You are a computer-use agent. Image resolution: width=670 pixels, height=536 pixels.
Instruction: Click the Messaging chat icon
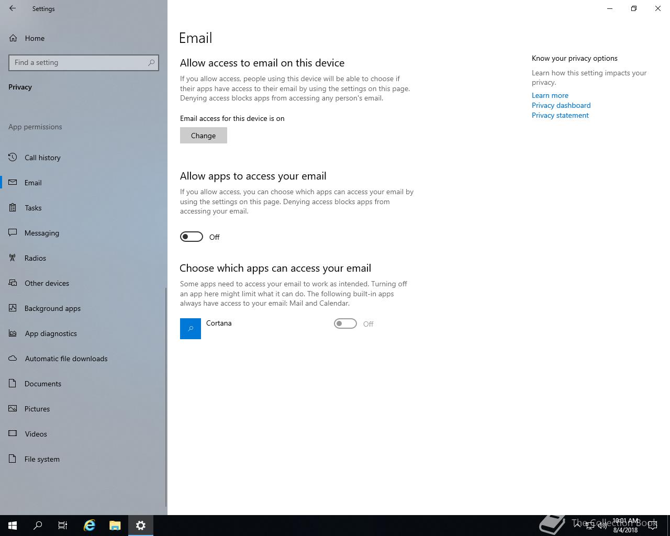pos(13,232)
